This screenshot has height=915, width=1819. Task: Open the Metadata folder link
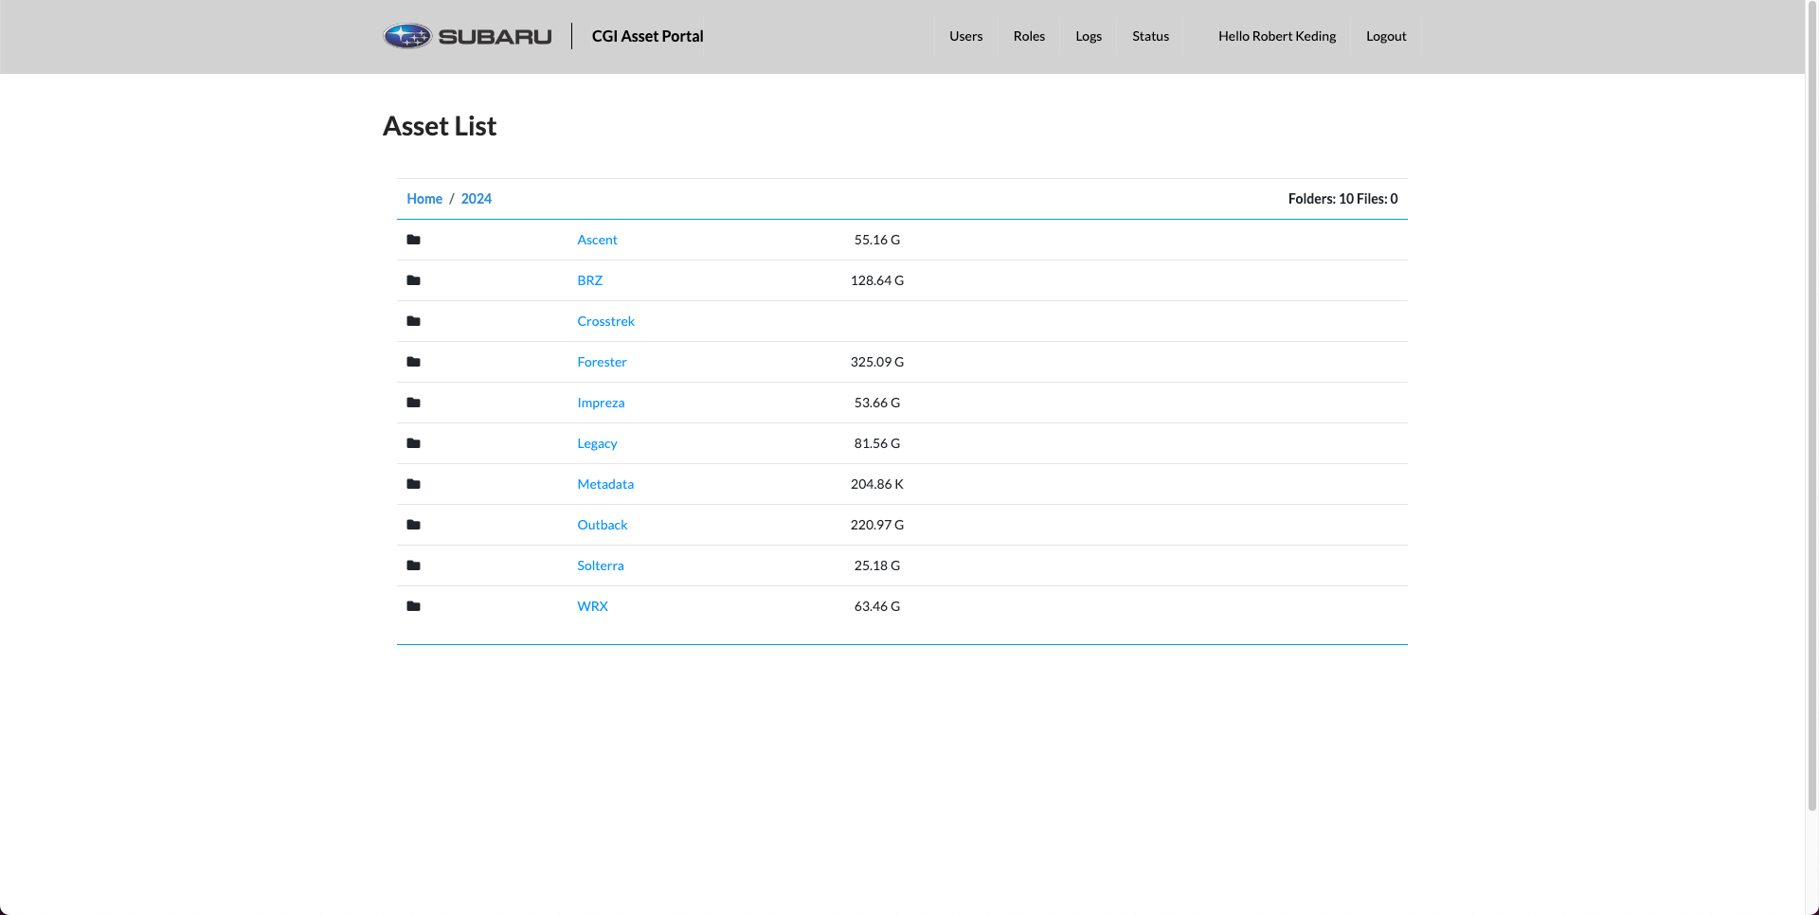(605, 484)
